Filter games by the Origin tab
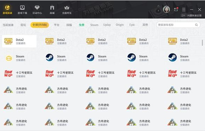Screen dimensions: 205x131 (x=120, y=25)
